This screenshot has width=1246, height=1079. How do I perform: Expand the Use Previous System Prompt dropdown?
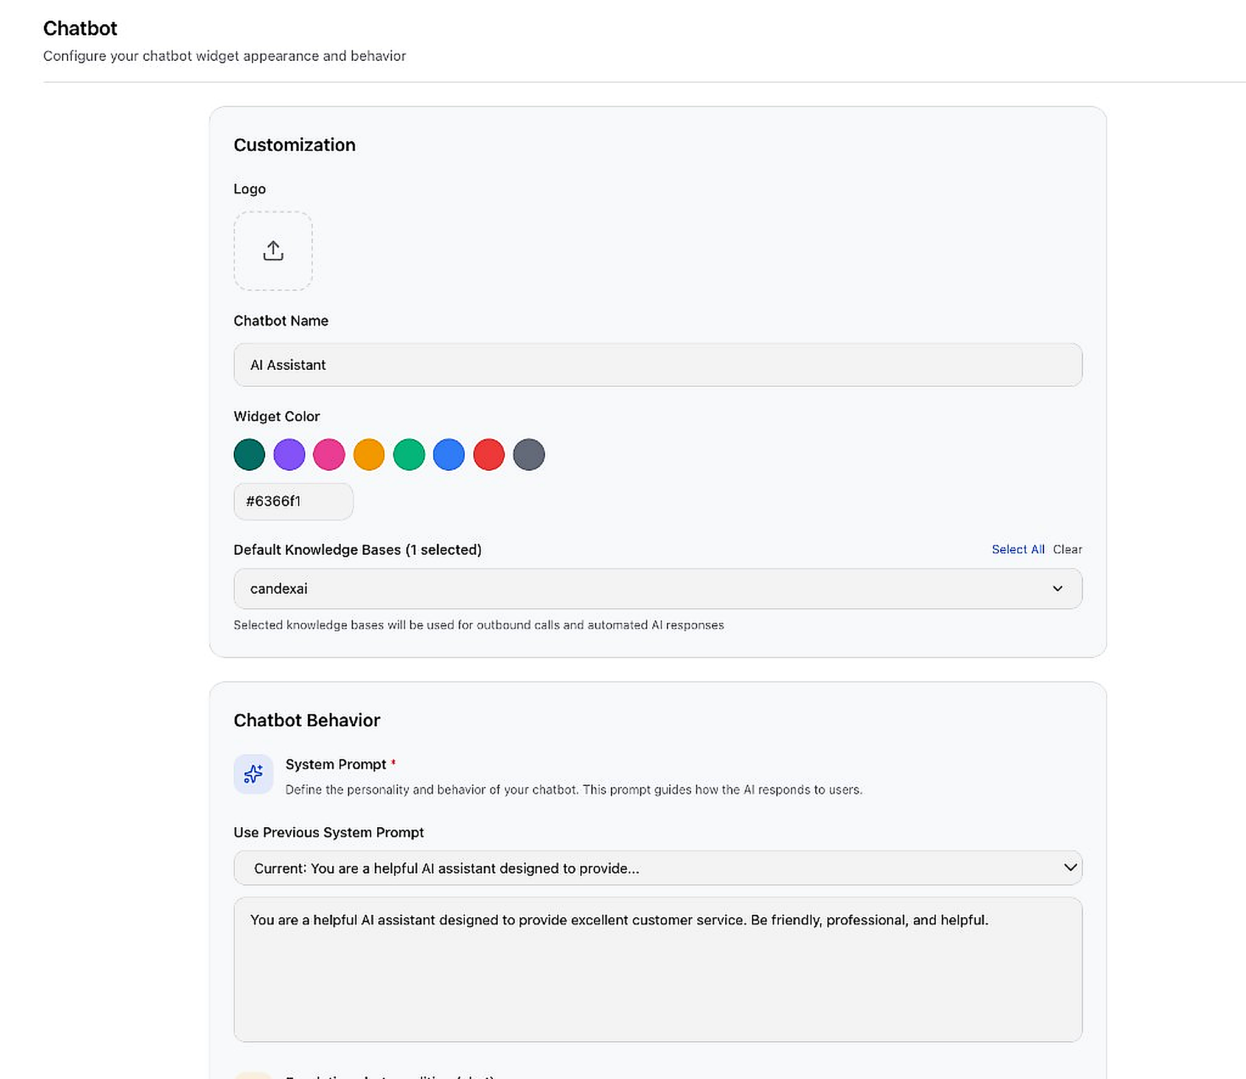click(658, 868)
